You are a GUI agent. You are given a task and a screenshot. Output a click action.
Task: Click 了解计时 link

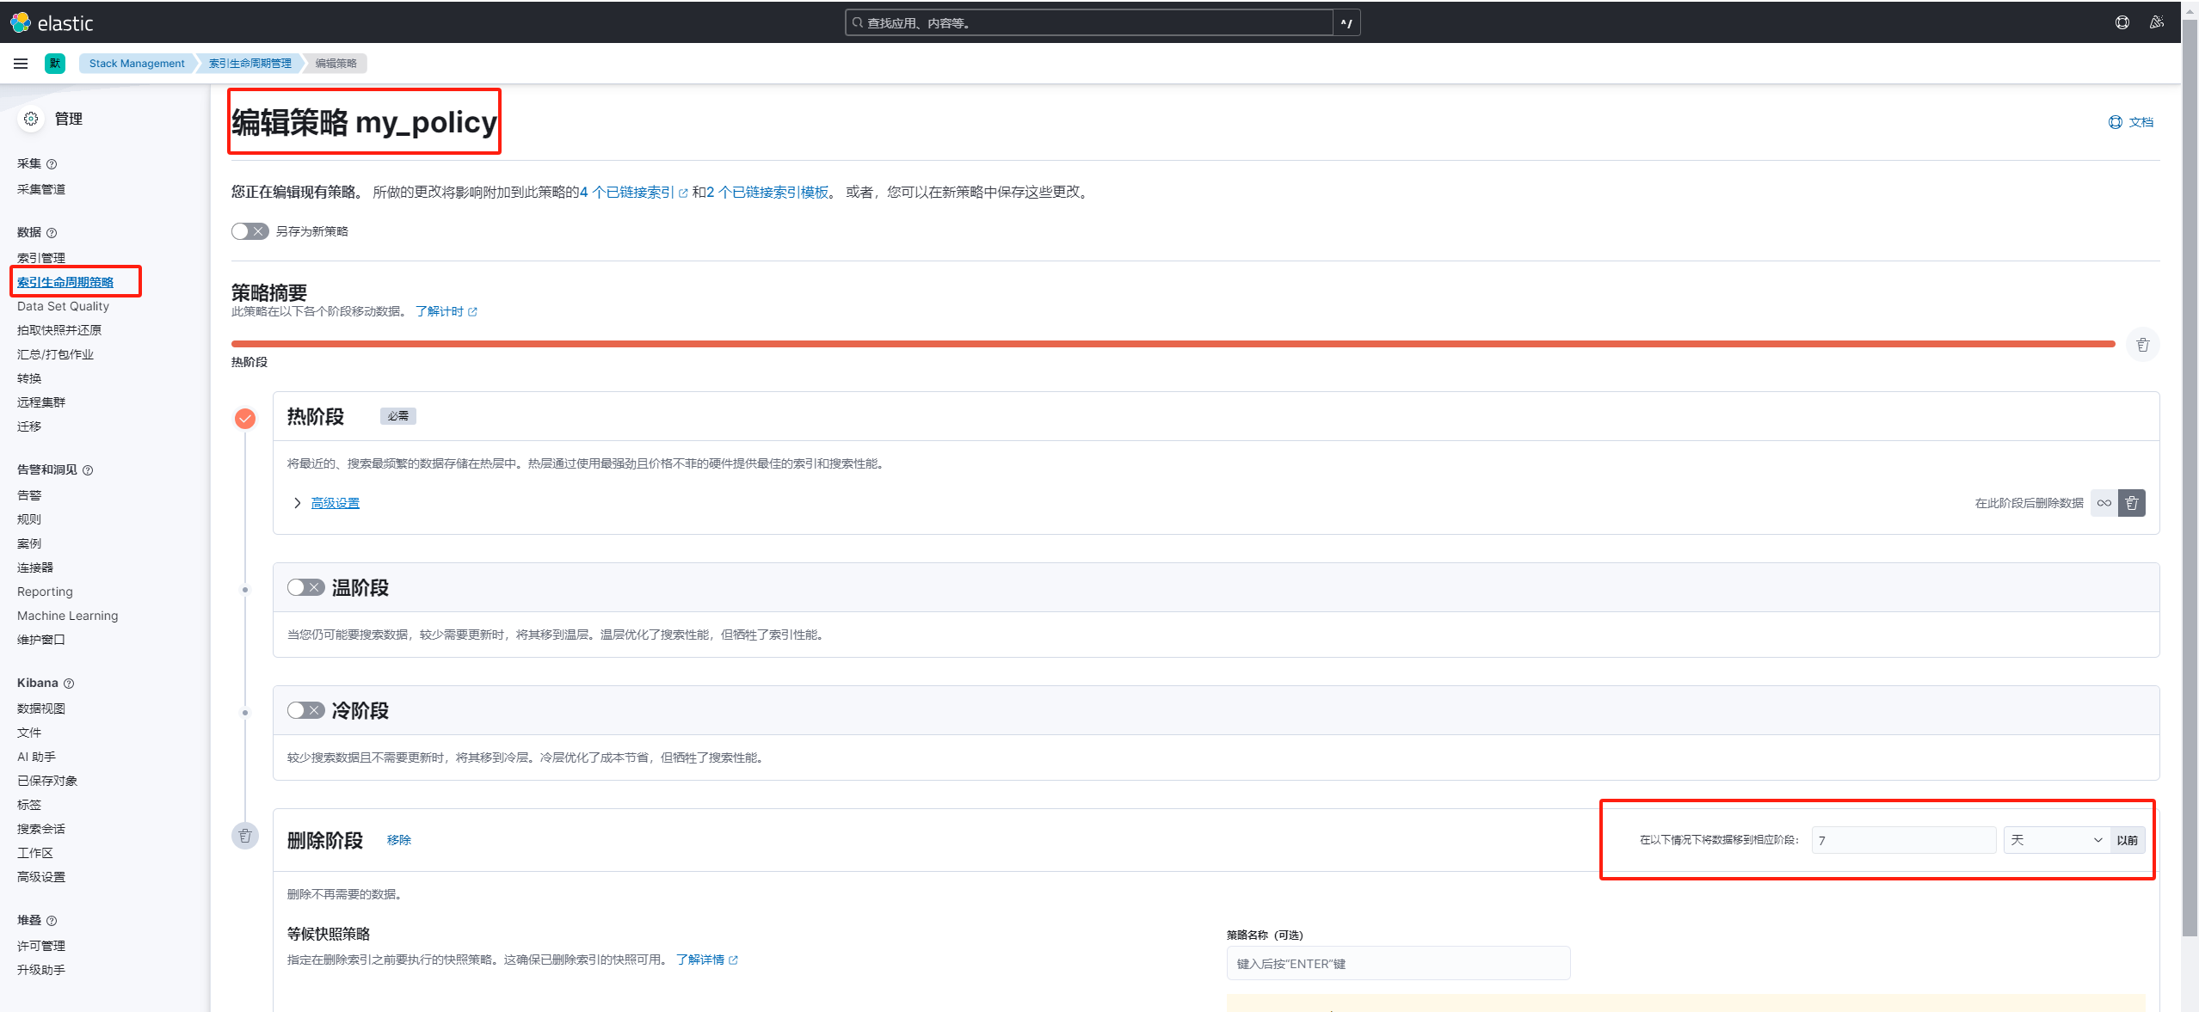click(446, 311)
